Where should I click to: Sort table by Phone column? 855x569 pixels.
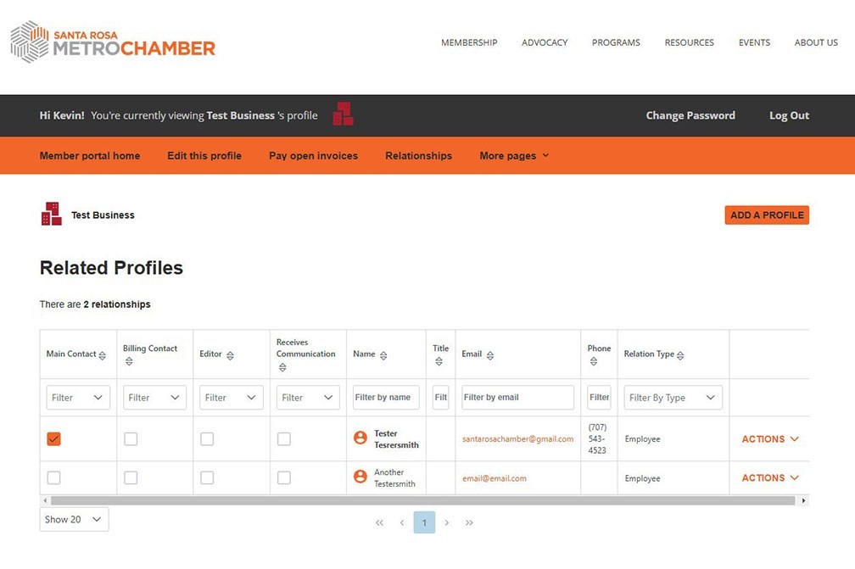point(594,361)
